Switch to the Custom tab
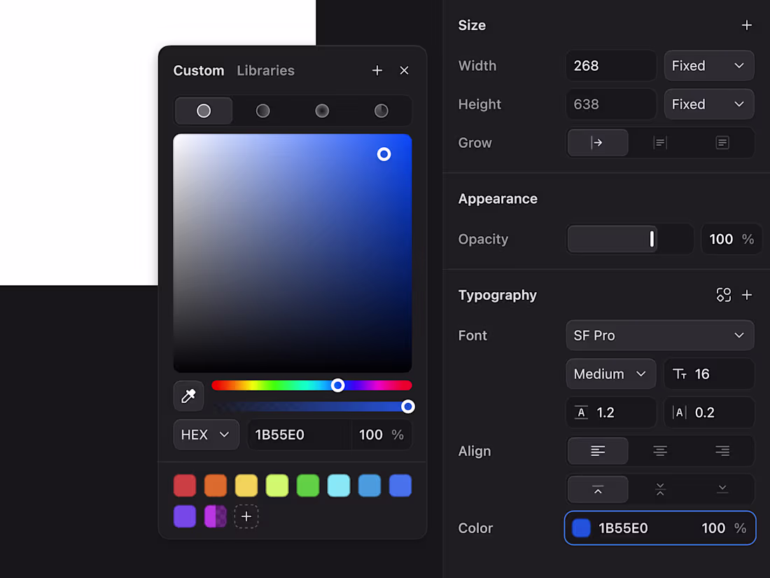 click(199, 70)
